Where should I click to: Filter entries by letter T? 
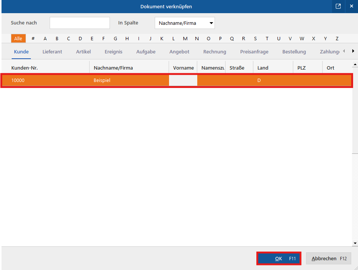pos(267,38)
